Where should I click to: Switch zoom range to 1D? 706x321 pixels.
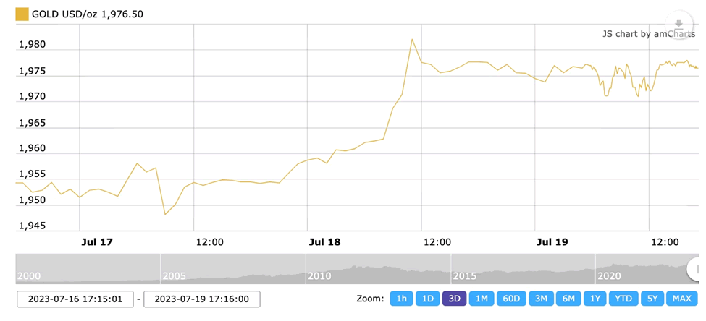[428, 299]
